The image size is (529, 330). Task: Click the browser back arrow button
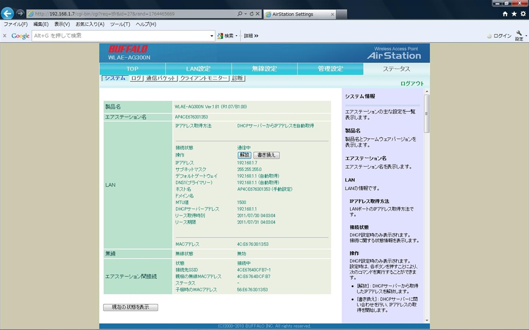tap(7, 13)
